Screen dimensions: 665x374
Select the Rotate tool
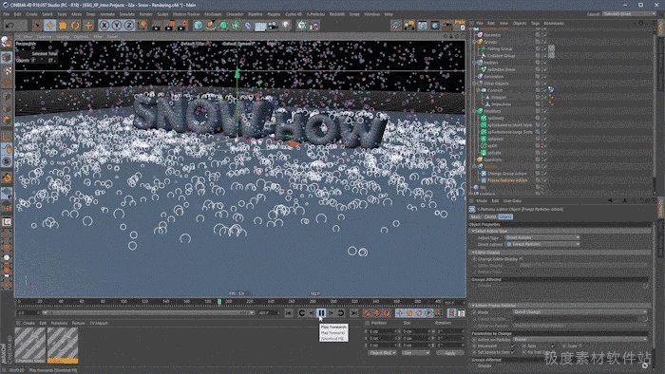coord(75,26)
